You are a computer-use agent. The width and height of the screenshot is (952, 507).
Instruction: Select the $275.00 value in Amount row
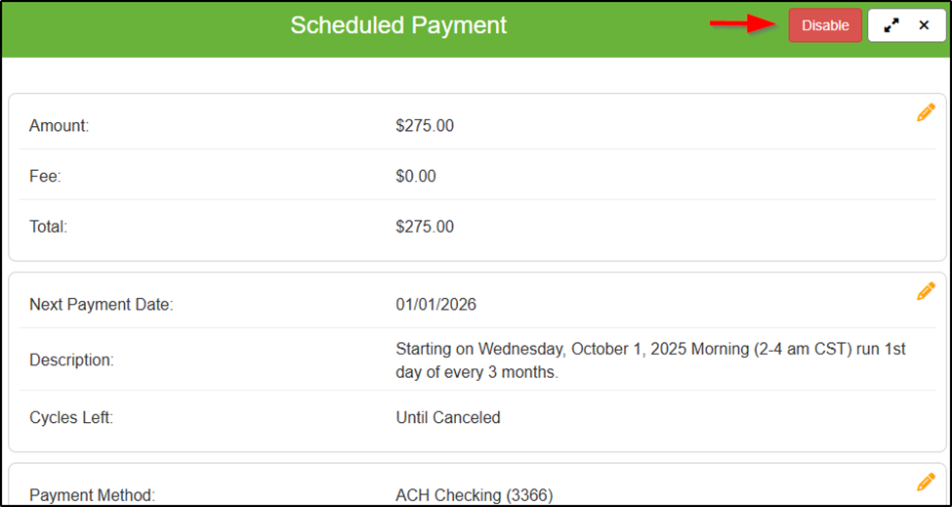425,126
